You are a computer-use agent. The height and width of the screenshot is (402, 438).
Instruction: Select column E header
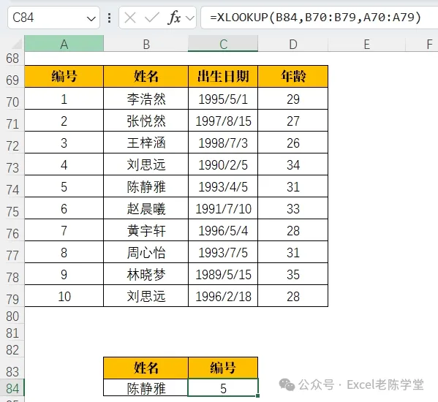[x=366, y=44]
